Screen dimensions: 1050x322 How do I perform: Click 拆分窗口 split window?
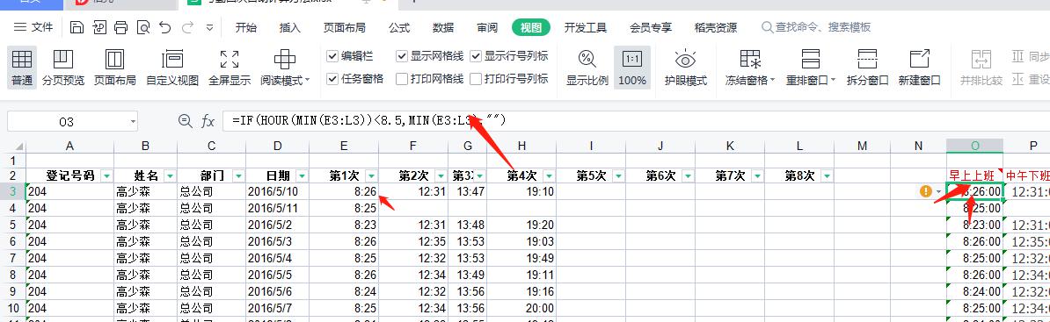click(867, 68)
